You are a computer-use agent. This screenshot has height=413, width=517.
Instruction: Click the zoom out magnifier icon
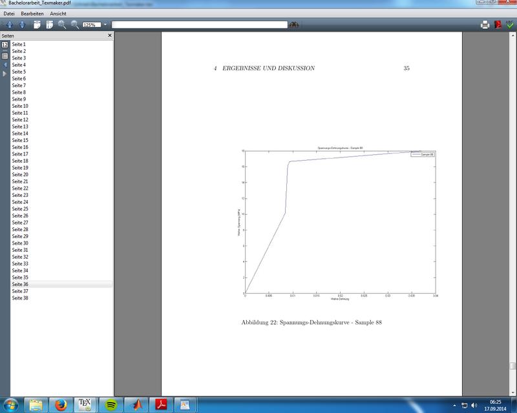pyautogui.click(x=75, y=25)
